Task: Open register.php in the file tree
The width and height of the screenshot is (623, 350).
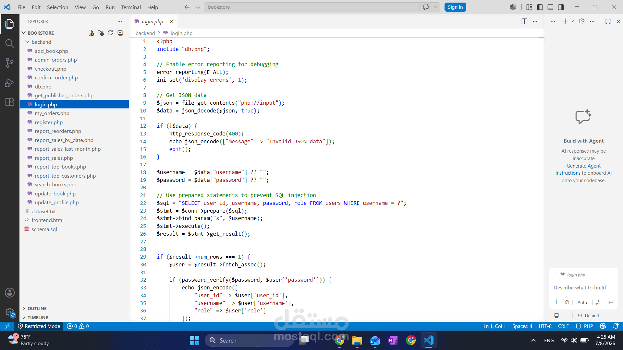Action: [75, 122]
